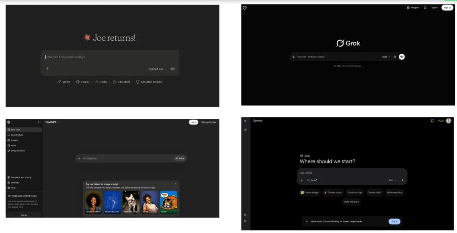Screen dimensions: 457x233
Task: Click Sign up on Grok
Action: tap(447, 8)
